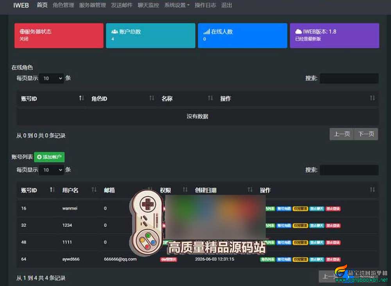
Task: Click 上一页 under the online roles table
Action: pyautogui.click(x=342, y=134)
